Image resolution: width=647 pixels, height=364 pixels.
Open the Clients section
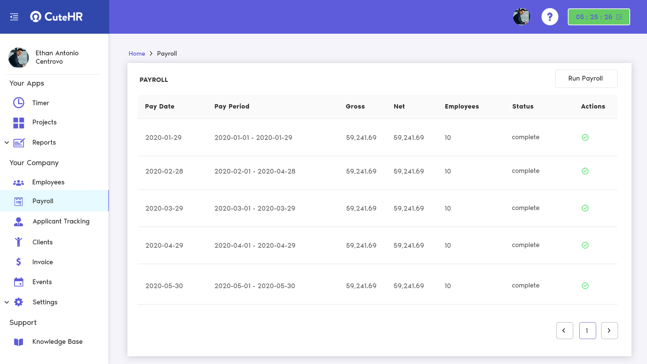point(42,242)
